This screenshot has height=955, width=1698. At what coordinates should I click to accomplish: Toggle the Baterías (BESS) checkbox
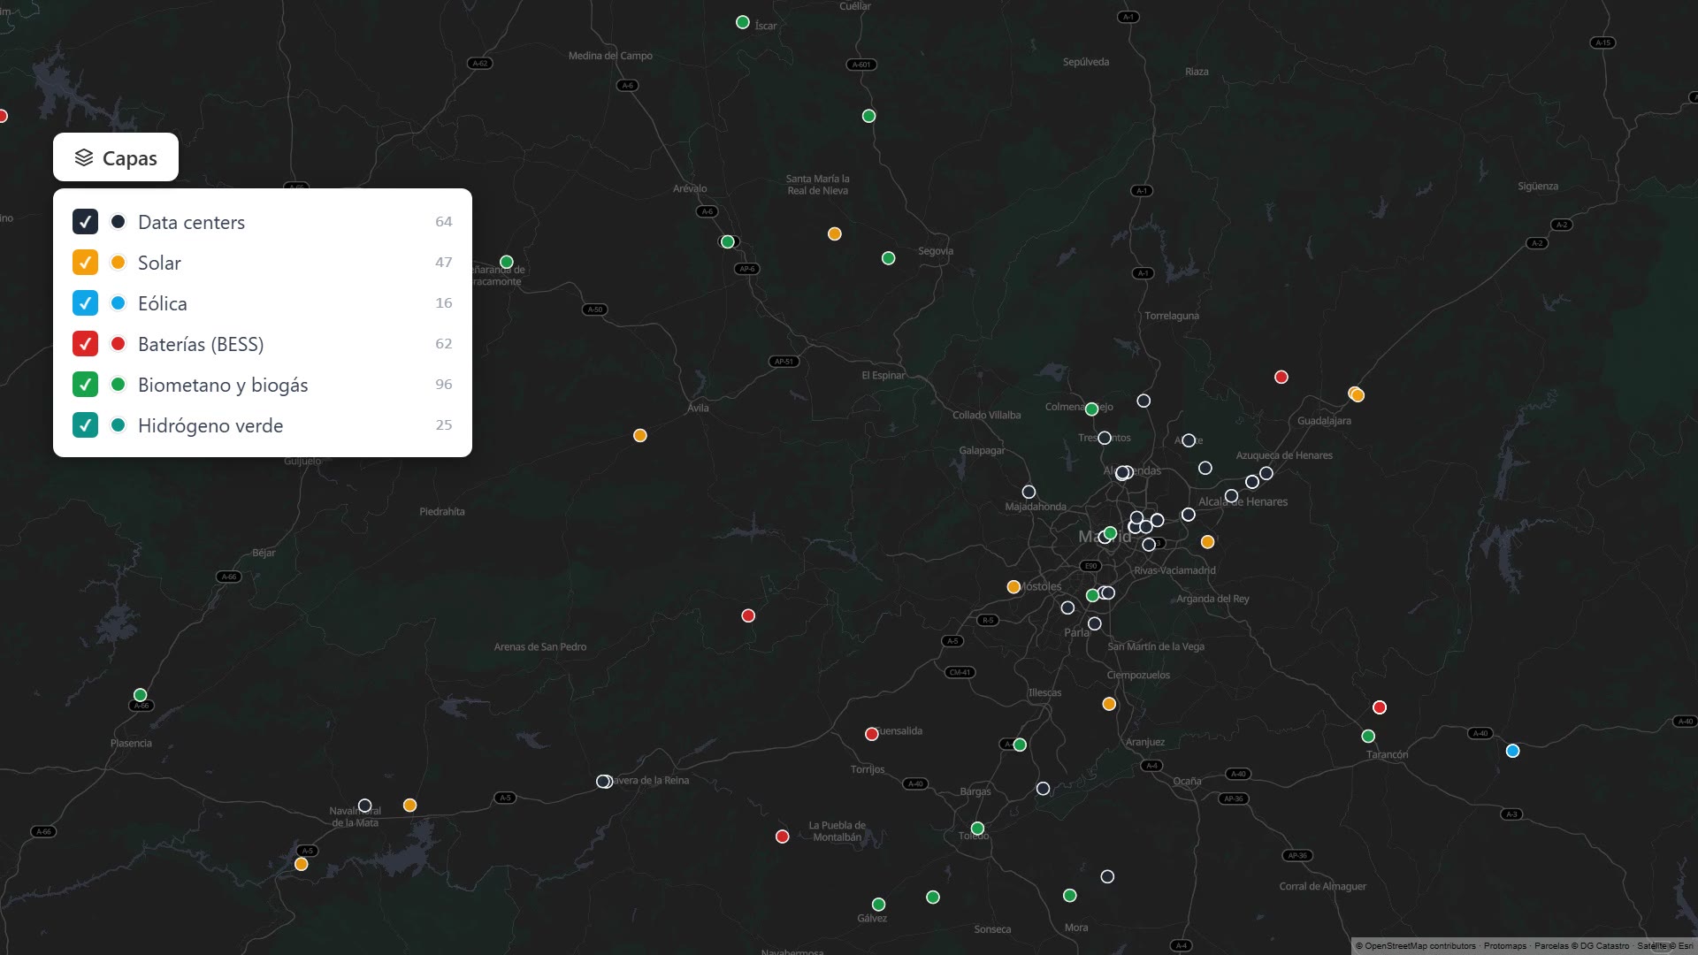click(85, 344)
